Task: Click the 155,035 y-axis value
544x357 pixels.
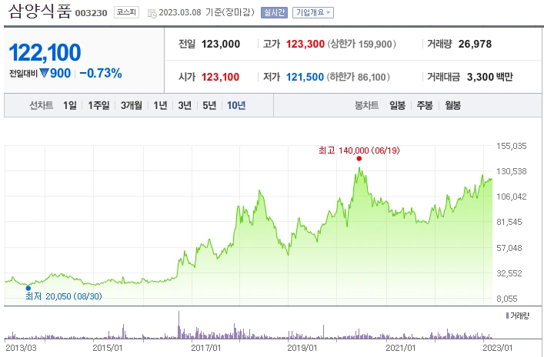Action: [x=512, y=146]
